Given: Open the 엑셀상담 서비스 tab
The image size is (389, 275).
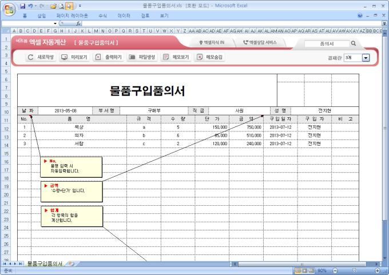Looking at the screenshot, I should click(x=260, y=43).
